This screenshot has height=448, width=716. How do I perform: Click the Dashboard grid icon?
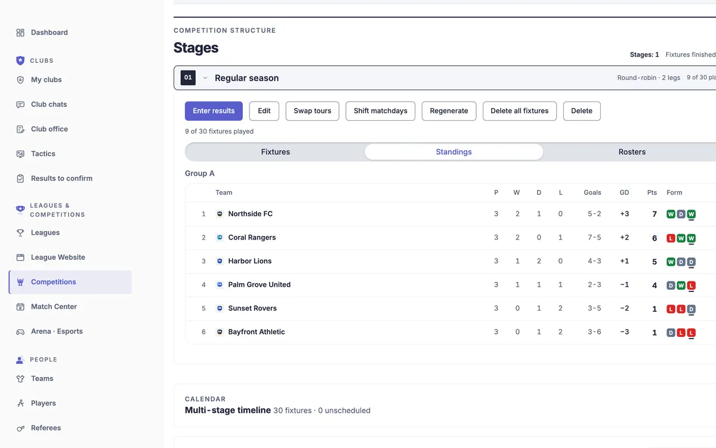pos(20,33)
